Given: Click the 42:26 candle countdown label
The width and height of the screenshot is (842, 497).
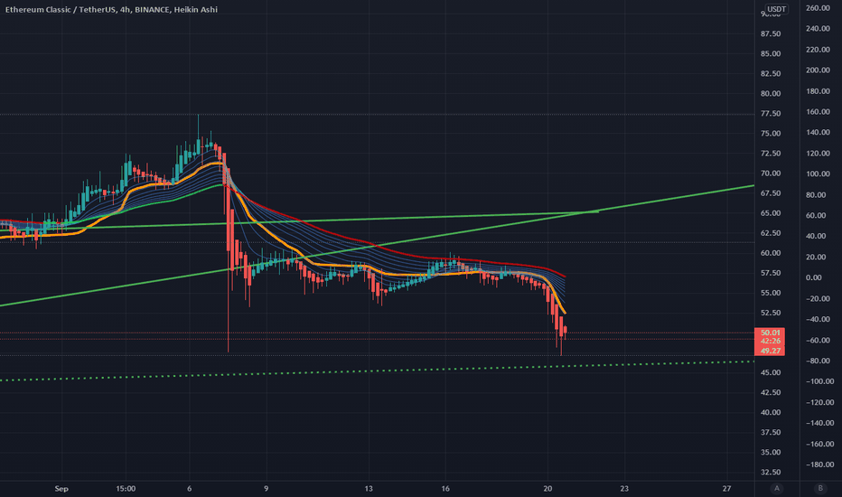Looking at the screenshot, I should coord(770,342).
